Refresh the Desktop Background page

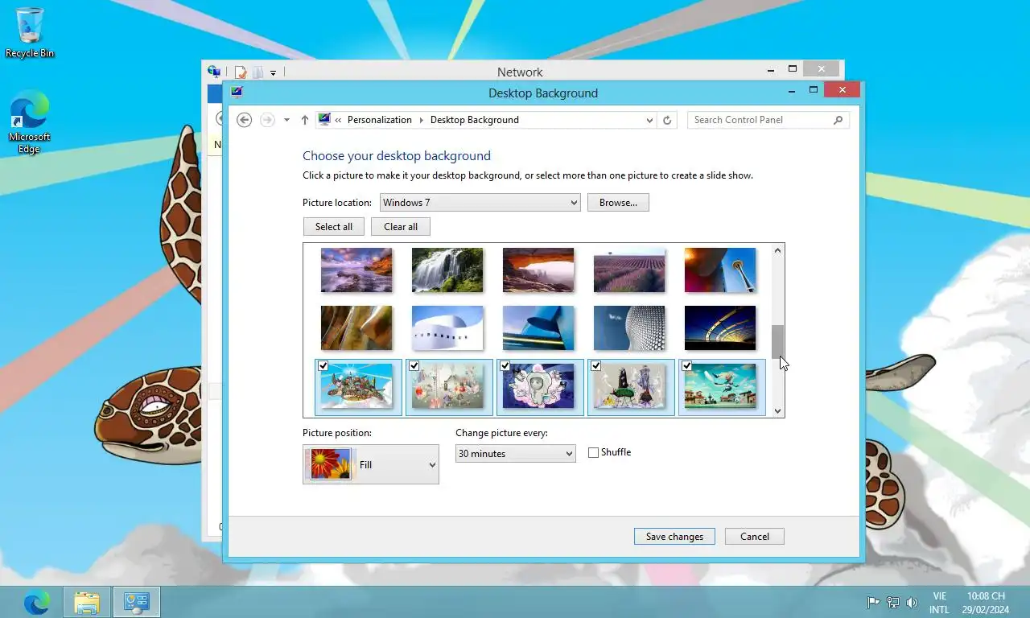tap(666, 121)
